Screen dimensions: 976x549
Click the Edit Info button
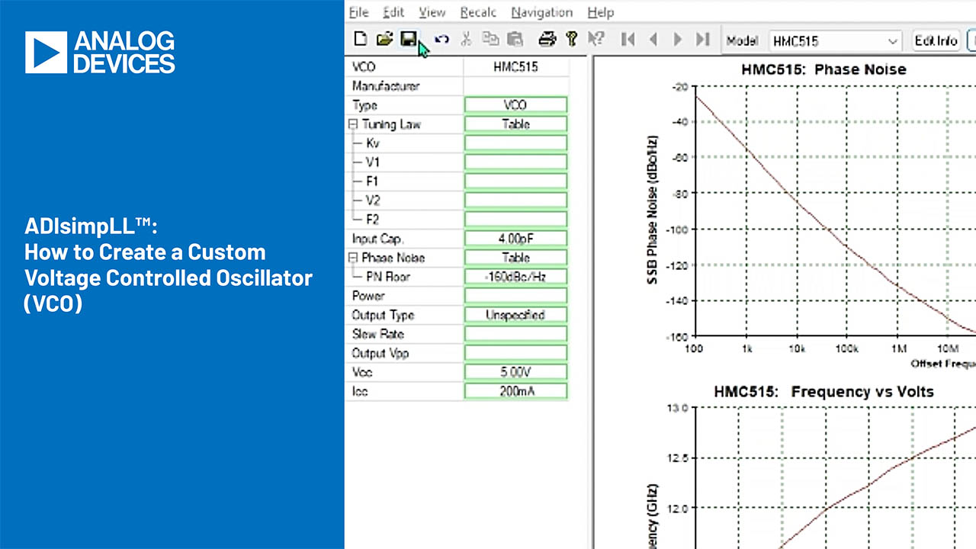click(x=936, y=41)
